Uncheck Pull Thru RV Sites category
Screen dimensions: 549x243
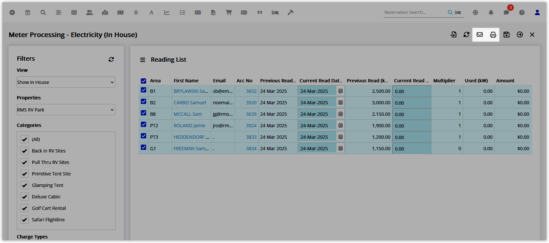[x=25, y=162]
